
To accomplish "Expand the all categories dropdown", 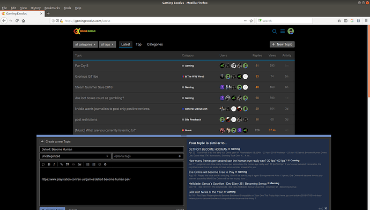I will [85, 44].
